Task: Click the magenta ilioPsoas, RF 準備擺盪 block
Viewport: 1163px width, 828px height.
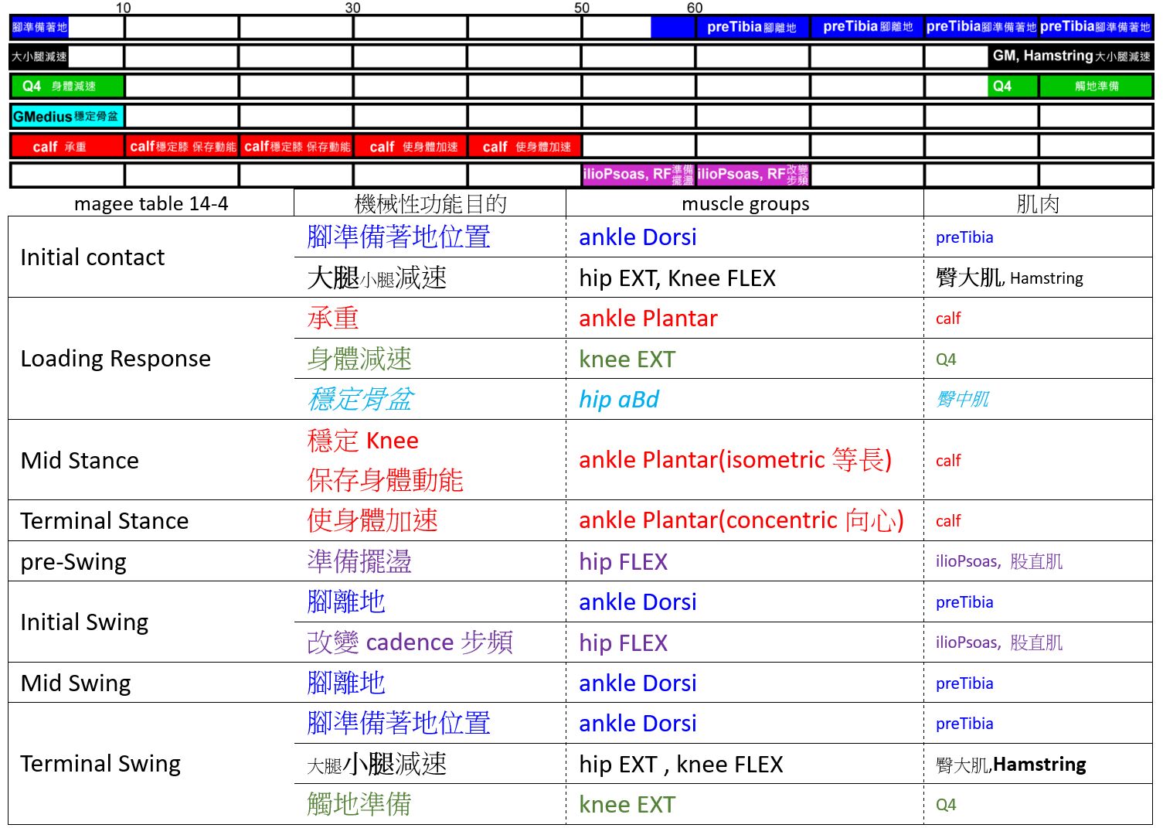Action: tap(638, 175)
